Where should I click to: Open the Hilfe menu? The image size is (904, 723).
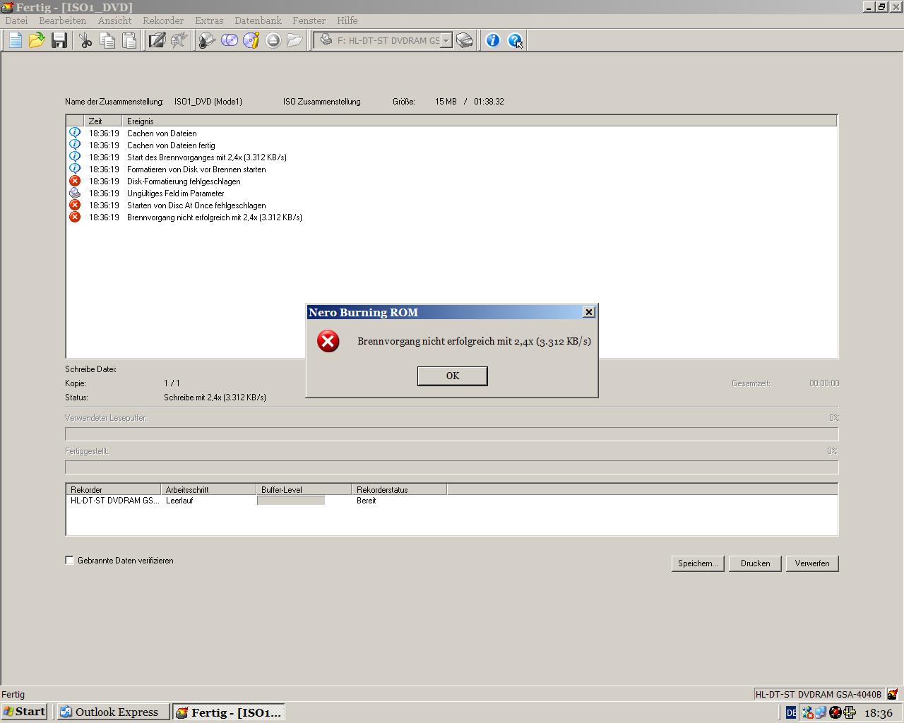[x=347, y=20]
